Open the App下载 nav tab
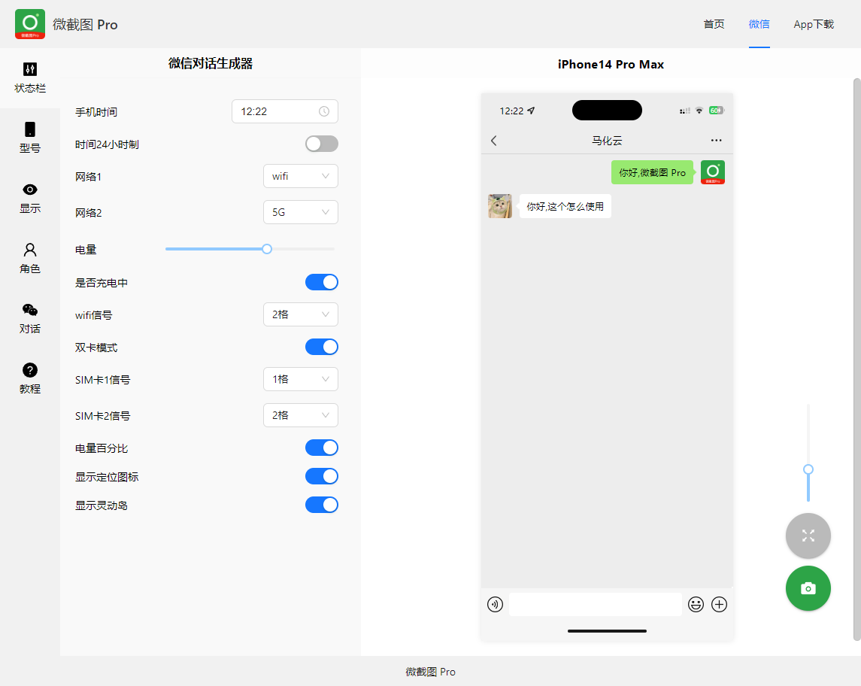Screen dimensions: 861x686 814,24
